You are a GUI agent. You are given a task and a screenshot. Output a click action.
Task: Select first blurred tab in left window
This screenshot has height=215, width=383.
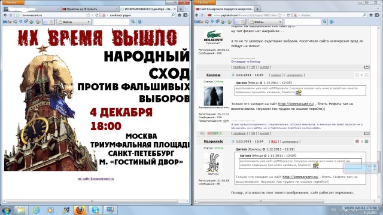click(x=31, y=9)
